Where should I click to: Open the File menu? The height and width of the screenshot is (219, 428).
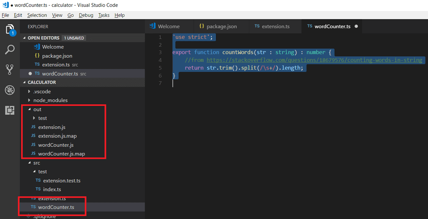pyautogui.click(x=5, y=15)
